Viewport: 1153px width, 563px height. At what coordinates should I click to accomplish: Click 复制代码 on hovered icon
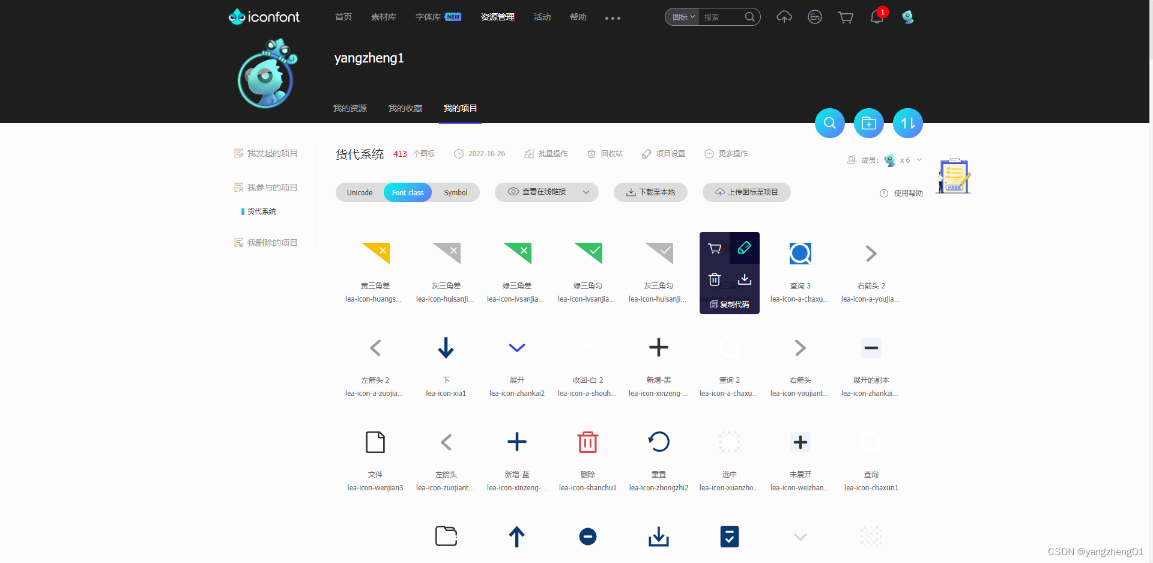pos(730,305)
